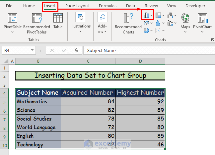This screenshot has height=155, width=215.
Task: Click the PivotTable icon
Action: click(13, 18)
